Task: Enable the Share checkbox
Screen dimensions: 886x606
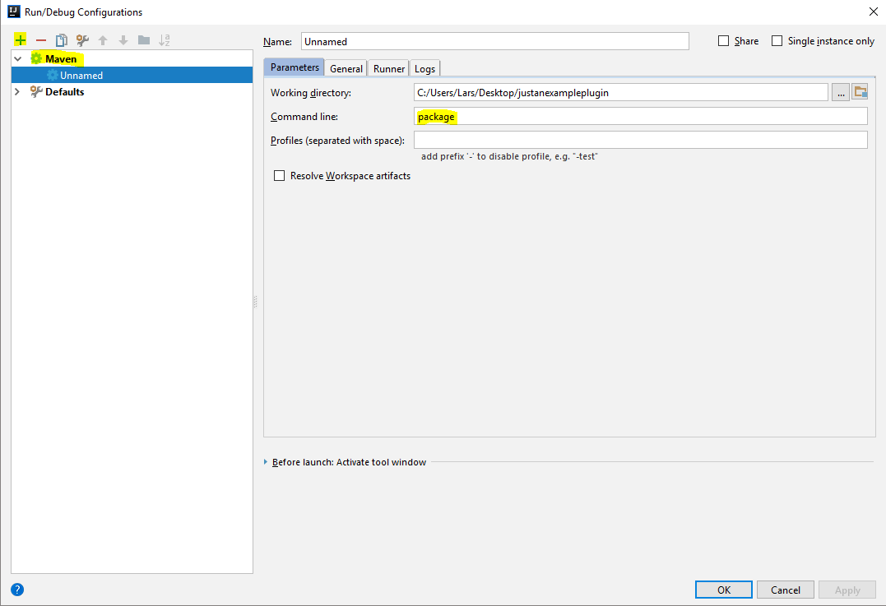Action: point(724,40)
